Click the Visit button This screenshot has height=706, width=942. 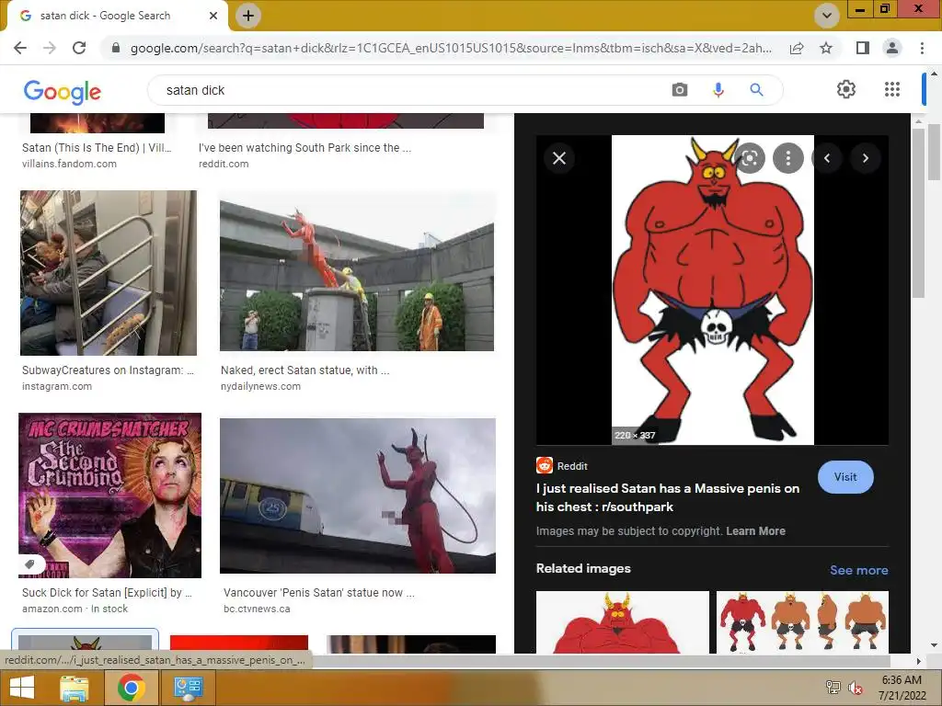coord(845,477)
